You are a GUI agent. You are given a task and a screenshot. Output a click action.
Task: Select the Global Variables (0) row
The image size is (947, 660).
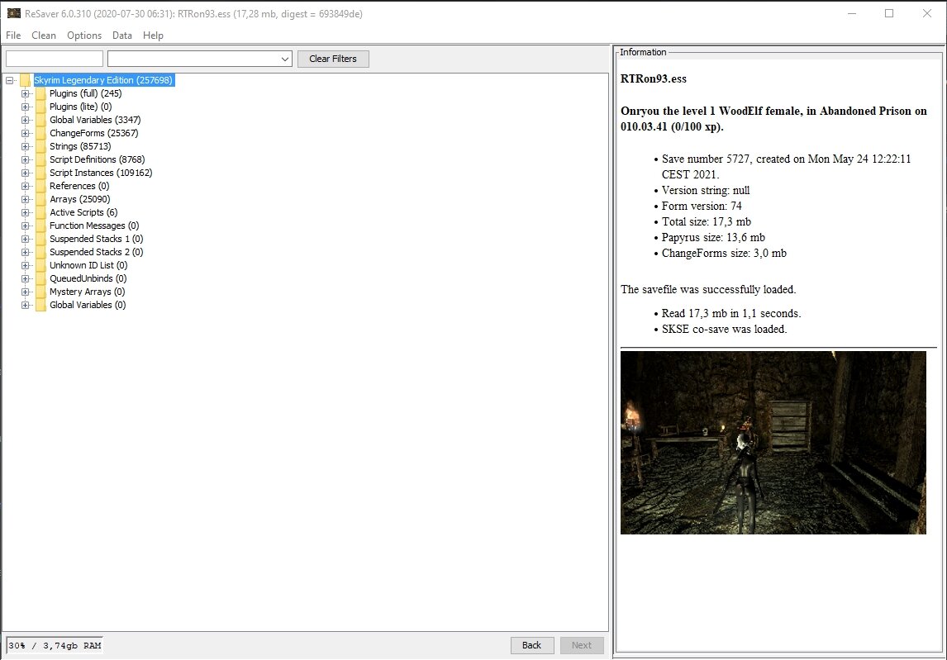click(x=88, y=306)
